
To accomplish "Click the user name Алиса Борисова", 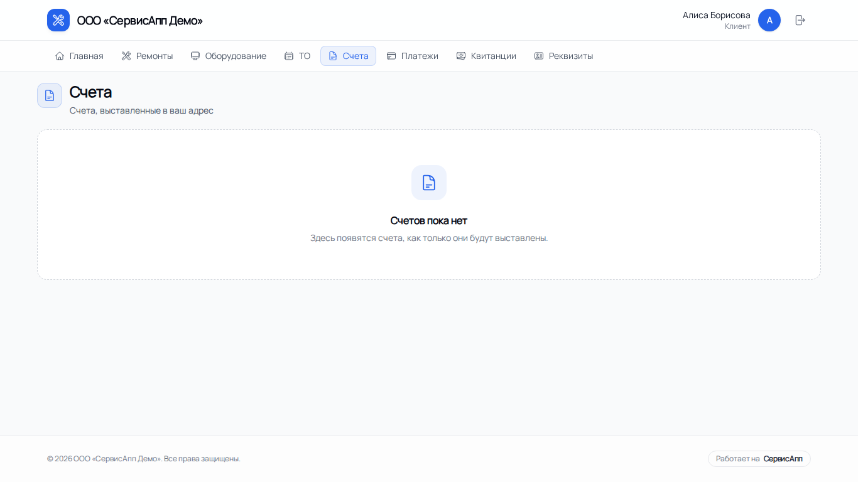I will pyautogui.click(x=717, y=15).
